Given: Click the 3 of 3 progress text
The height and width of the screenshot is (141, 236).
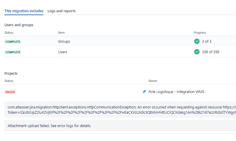Looking at the screenshot, I should [207, 42].
